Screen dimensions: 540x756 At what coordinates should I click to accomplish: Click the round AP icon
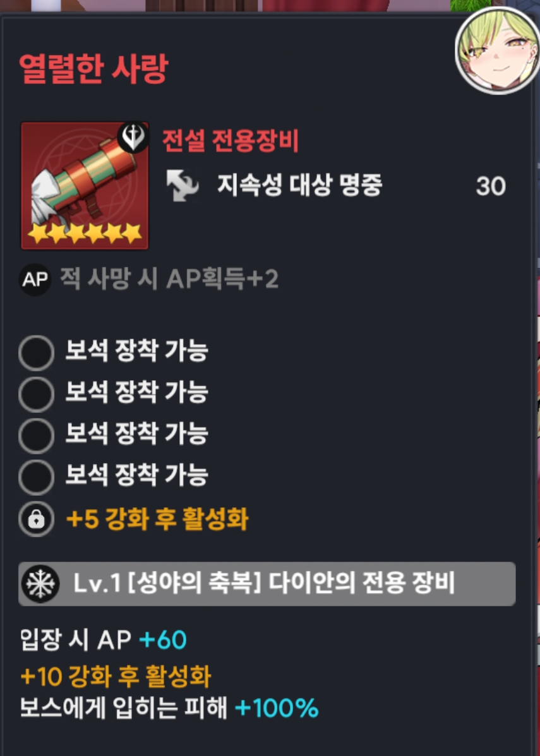click(35, 280)
